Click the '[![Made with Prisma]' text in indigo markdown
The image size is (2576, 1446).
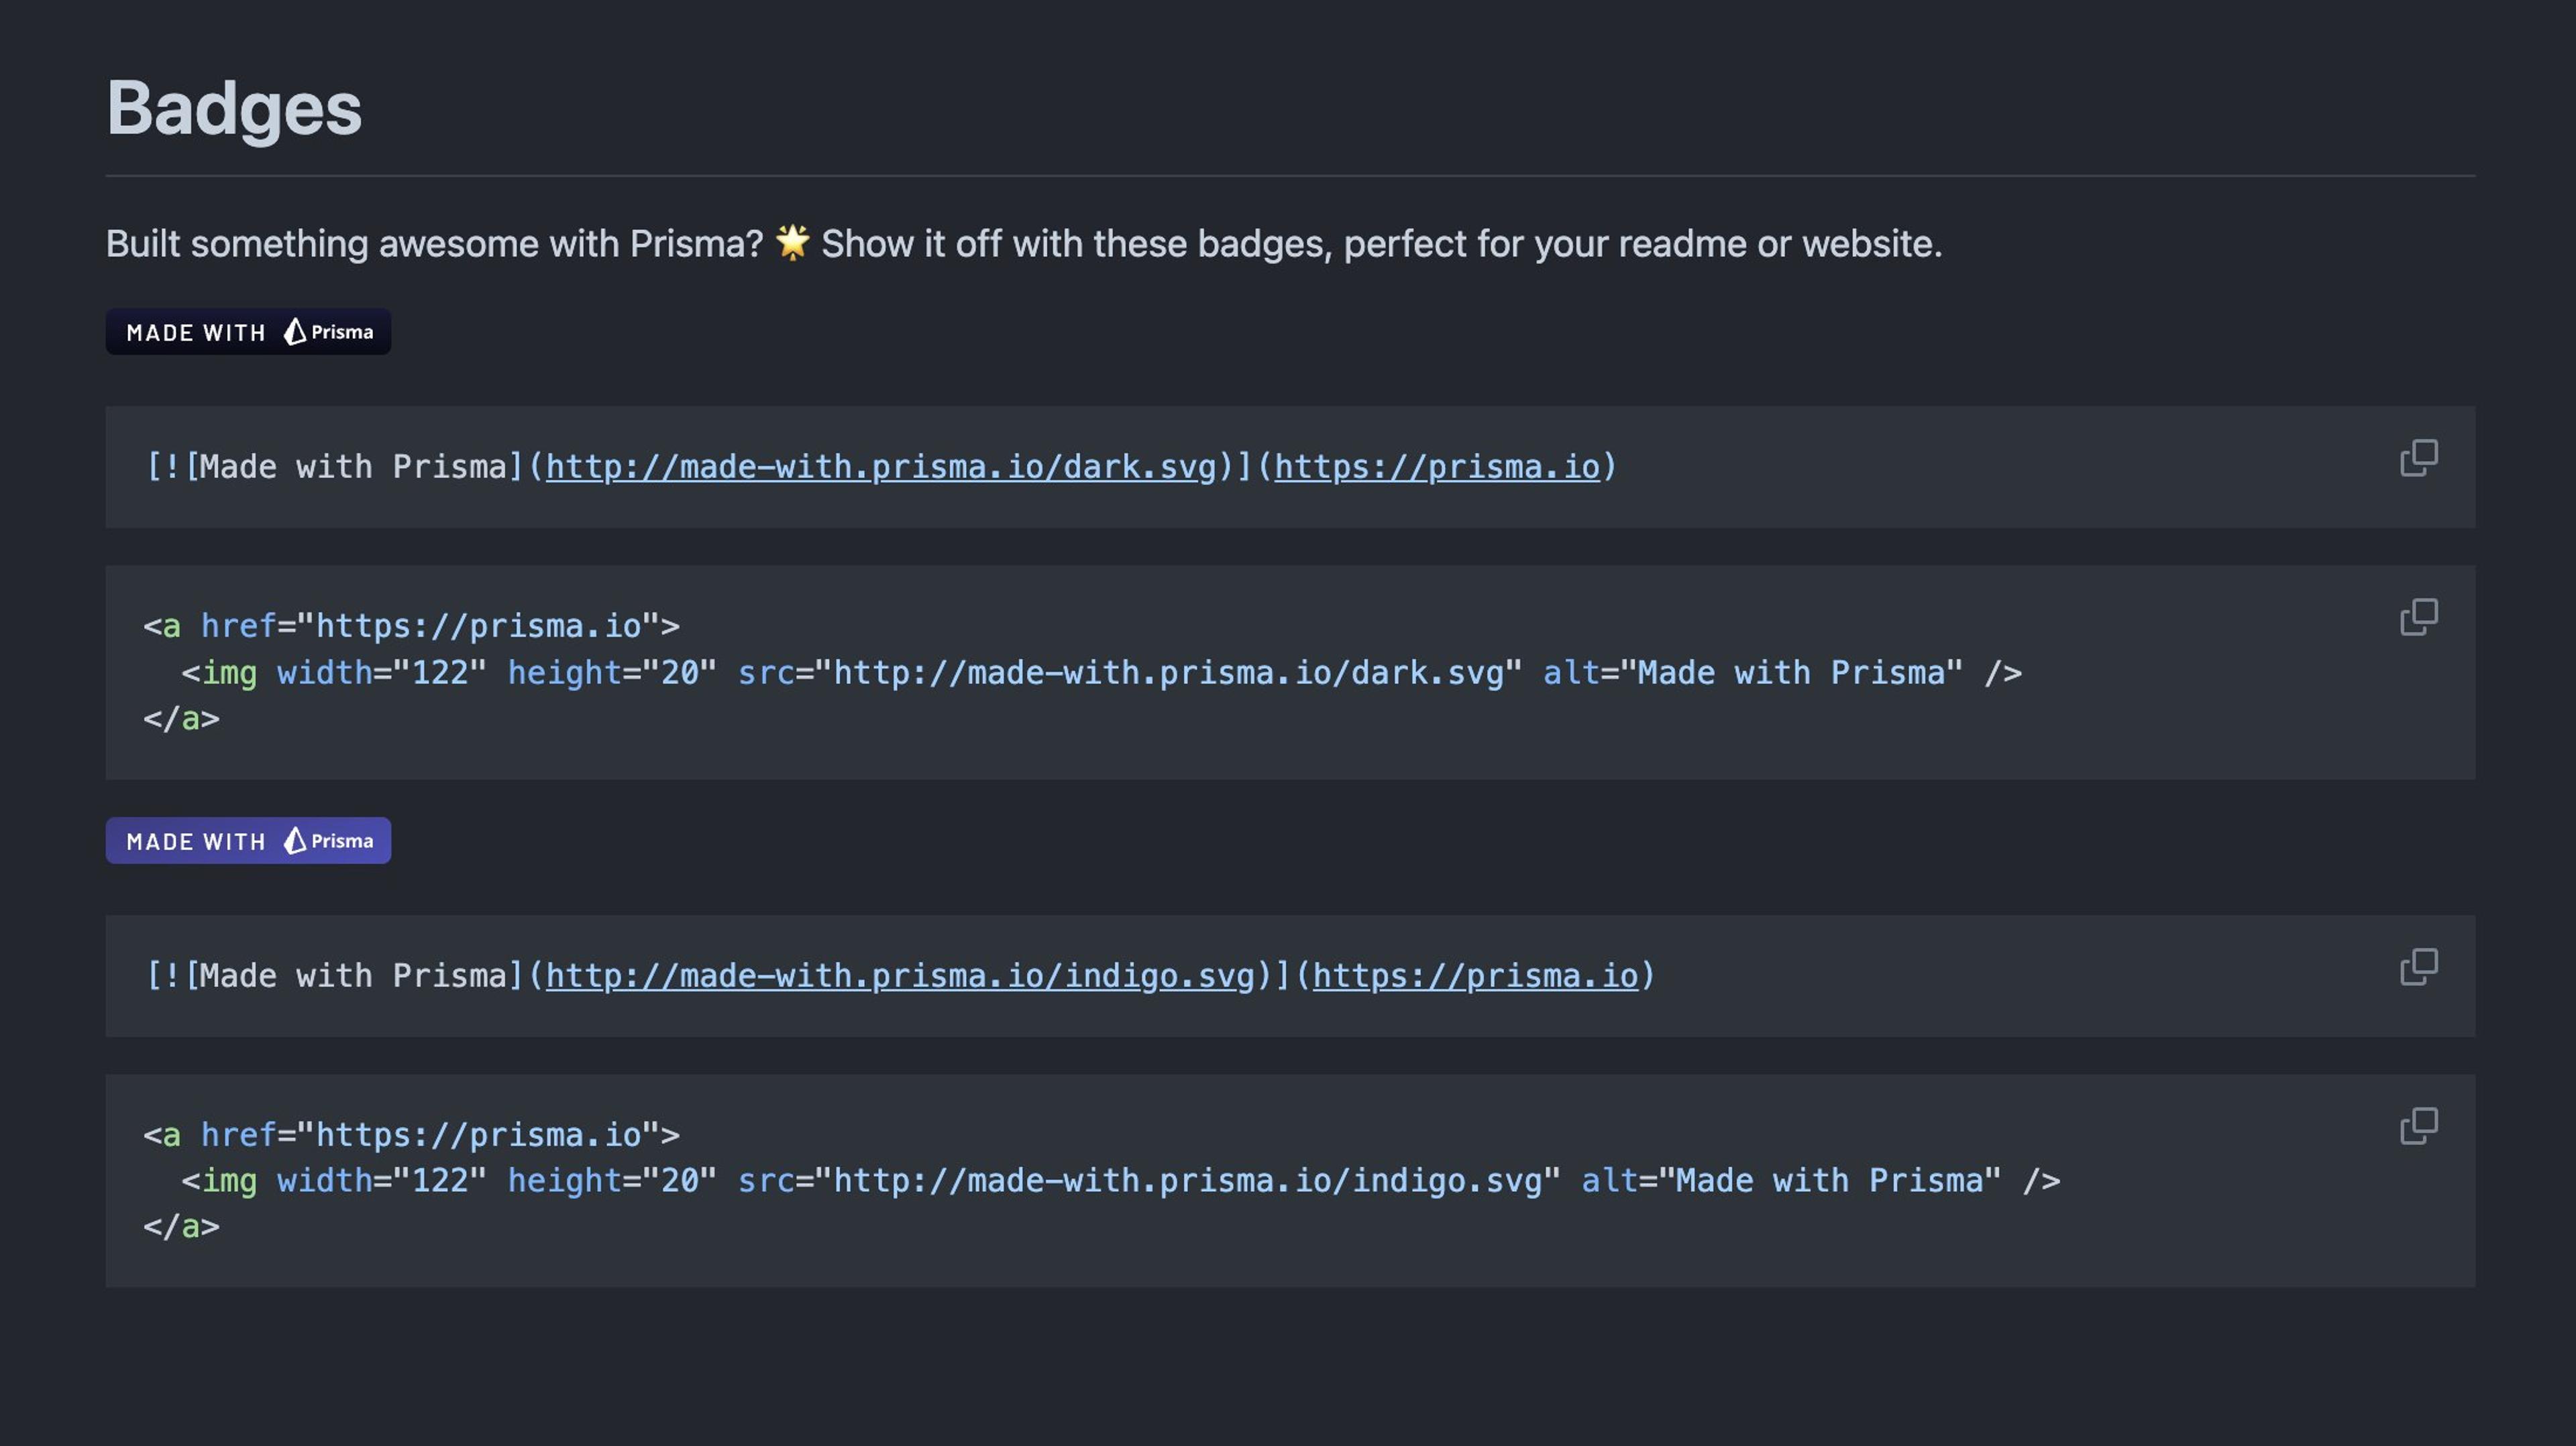click(335, 975)
